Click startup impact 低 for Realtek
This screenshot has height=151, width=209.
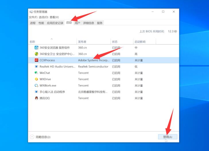click(x=136, y=66)
